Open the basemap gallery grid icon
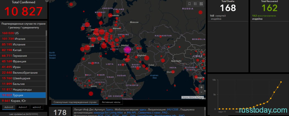The image size is (289, 116). coord(201,4)
